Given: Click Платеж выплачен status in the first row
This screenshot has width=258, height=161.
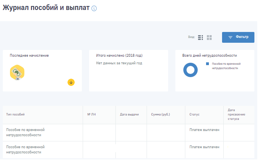Looking at the screenshot, I should pyautogui.click(x=204, y=130).
